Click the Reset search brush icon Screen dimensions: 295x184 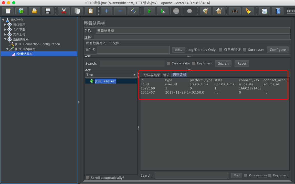[248, 11]
